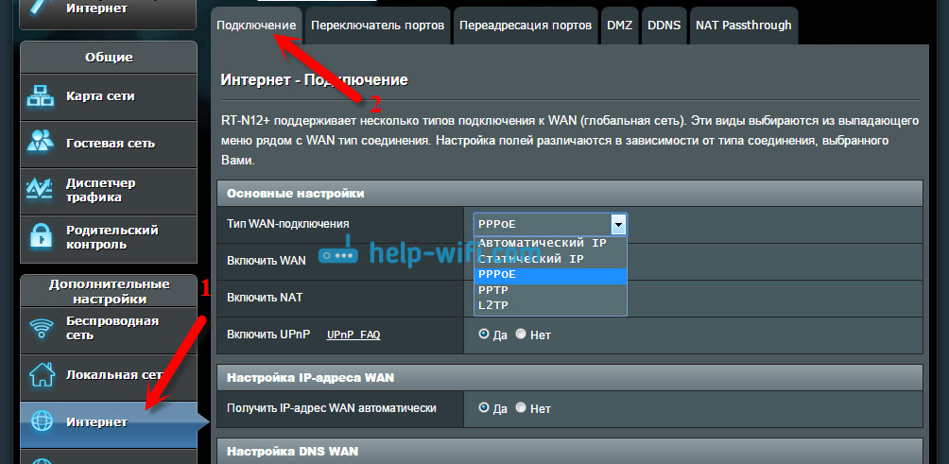Viewport: 949px width, 464px height.
Task: Choose 'Да' for automatic WAN IP
Action: coord(484,407)
